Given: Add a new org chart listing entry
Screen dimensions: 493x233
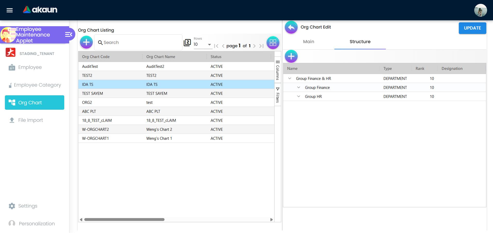Looking at the screenshot, I should (x=86, y=42).
